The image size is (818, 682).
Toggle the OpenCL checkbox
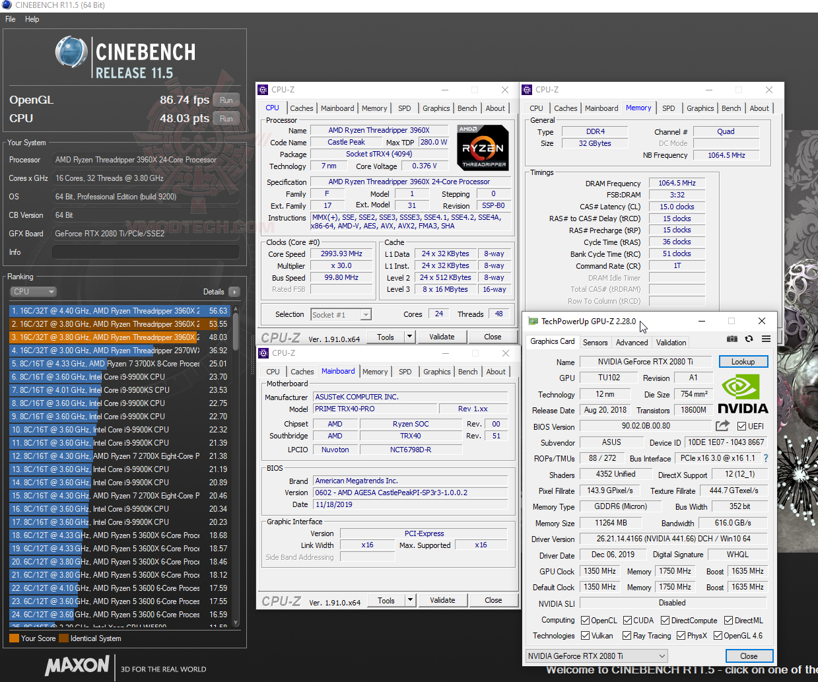[585, 621]
